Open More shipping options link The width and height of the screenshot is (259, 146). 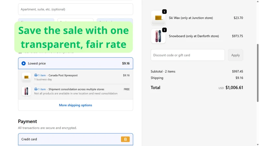click(x=75, y=105)
